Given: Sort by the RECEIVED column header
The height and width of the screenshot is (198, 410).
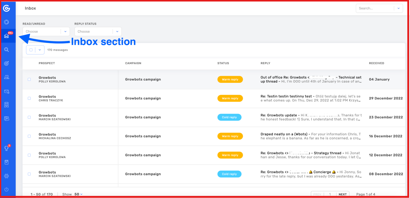Looking at the screenshot, I should (376, 63).
